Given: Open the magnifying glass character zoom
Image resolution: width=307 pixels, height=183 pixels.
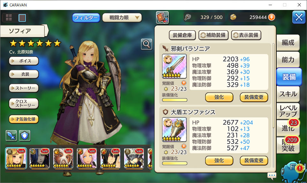Looking at the screenshot, I should pyautogui.click(x=146, y=44).
